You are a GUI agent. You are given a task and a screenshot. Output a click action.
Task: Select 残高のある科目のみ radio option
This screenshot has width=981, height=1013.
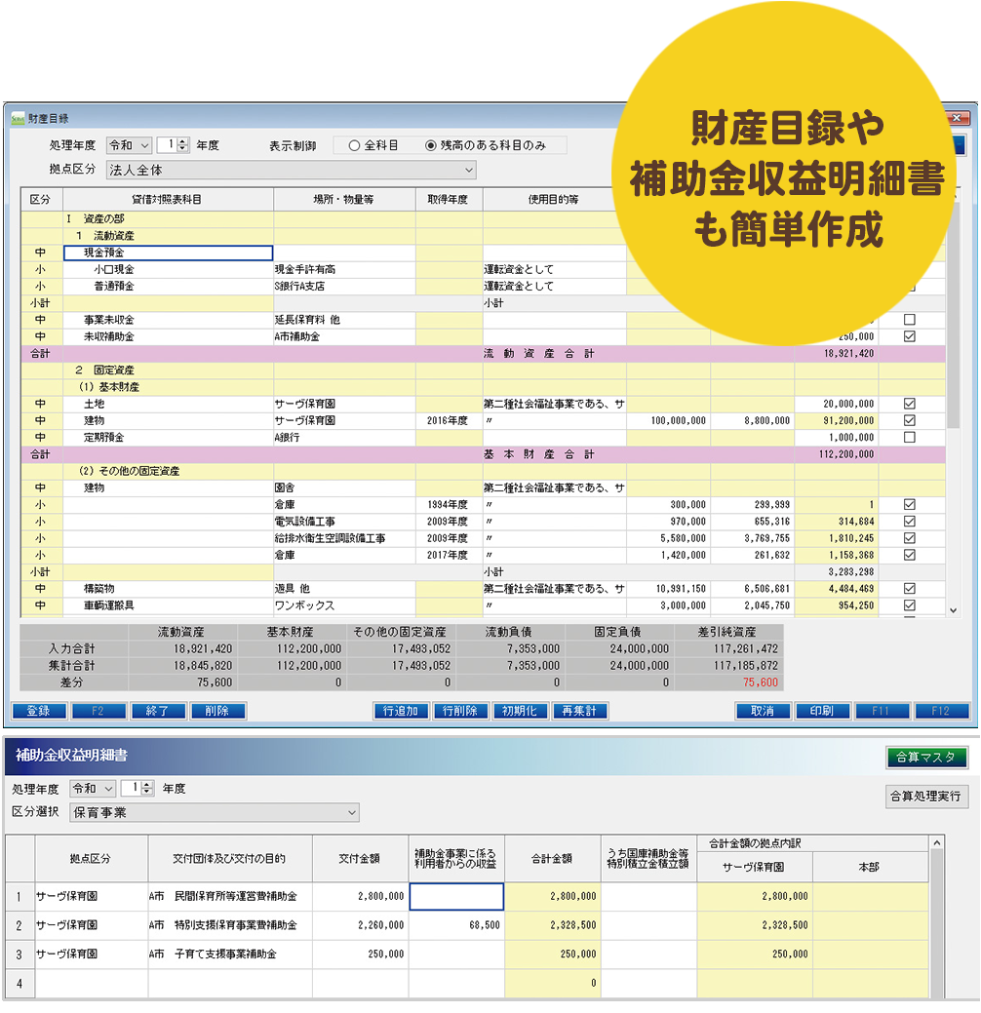tap(430, 145)
